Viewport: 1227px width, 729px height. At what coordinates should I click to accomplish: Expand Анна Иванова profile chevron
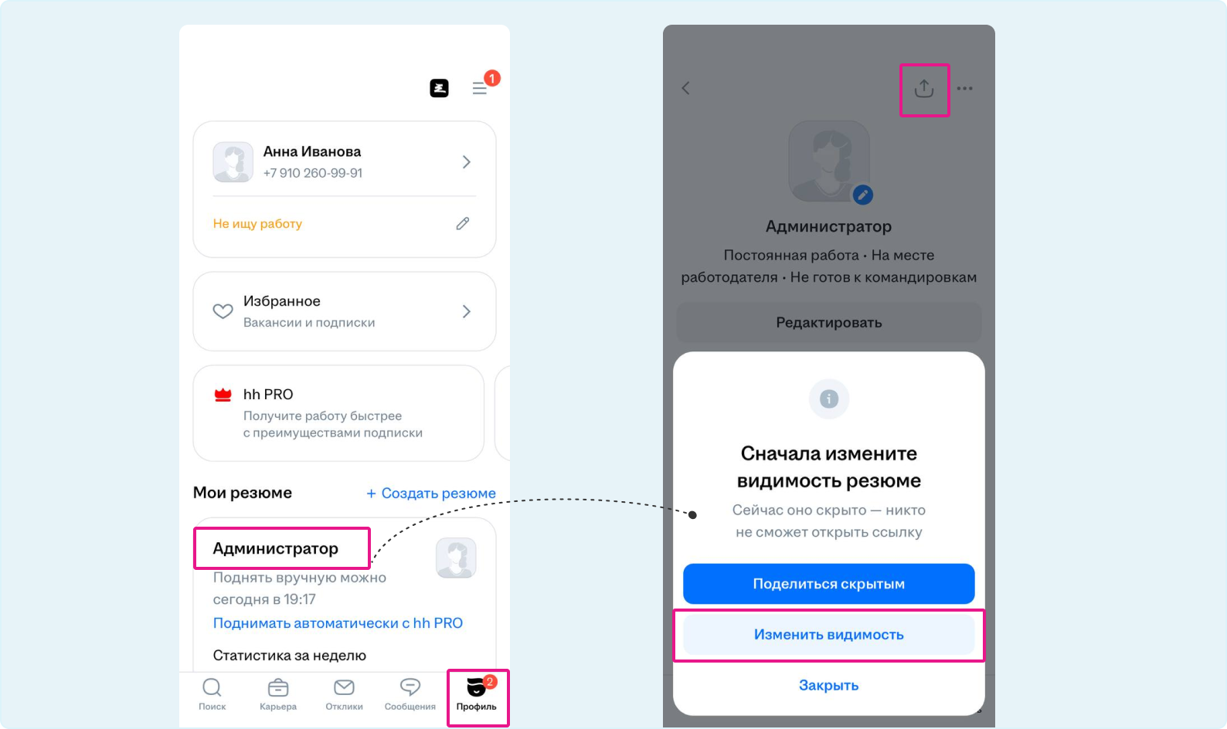[466, 162]
